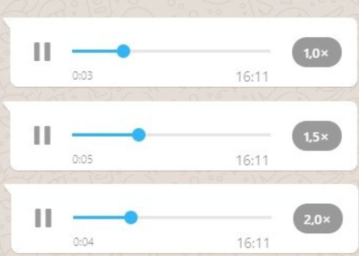The width and height of the screenshot is (359, 256).
Task: Click the blue seek knob in second audio message
Action: (x=139, y=135)
